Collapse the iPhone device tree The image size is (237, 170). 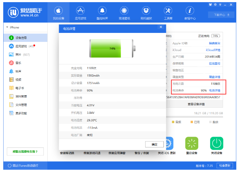[x=7, y=27]
